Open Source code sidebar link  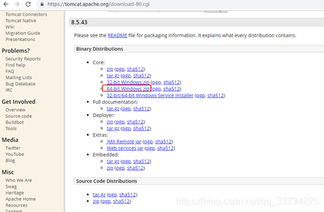[19, 116]
